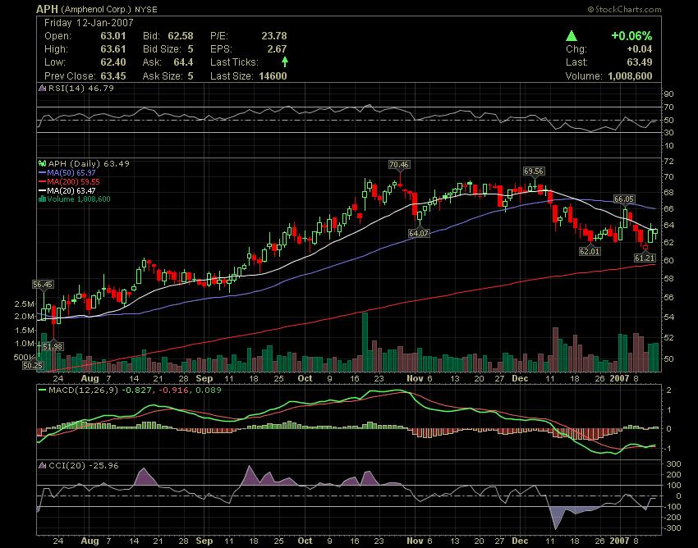Click the Low value 62.40

[x=113, y=62]
